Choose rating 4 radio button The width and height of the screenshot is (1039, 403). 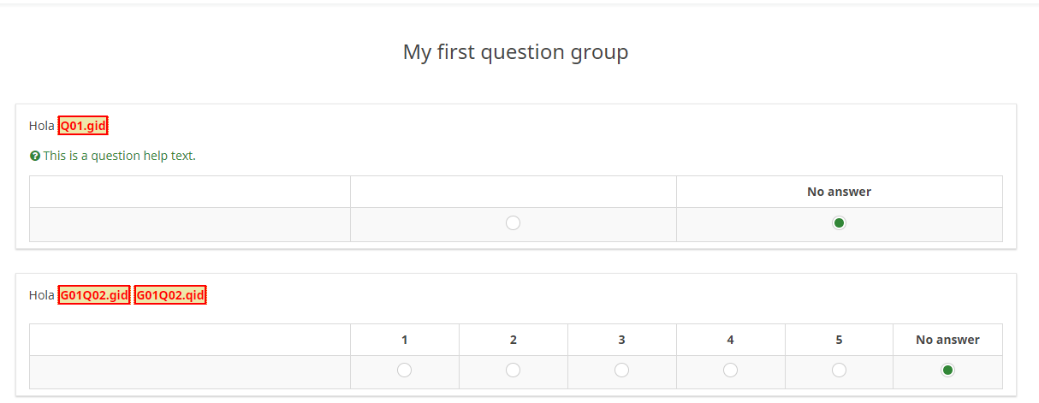[x=730, y=370]
